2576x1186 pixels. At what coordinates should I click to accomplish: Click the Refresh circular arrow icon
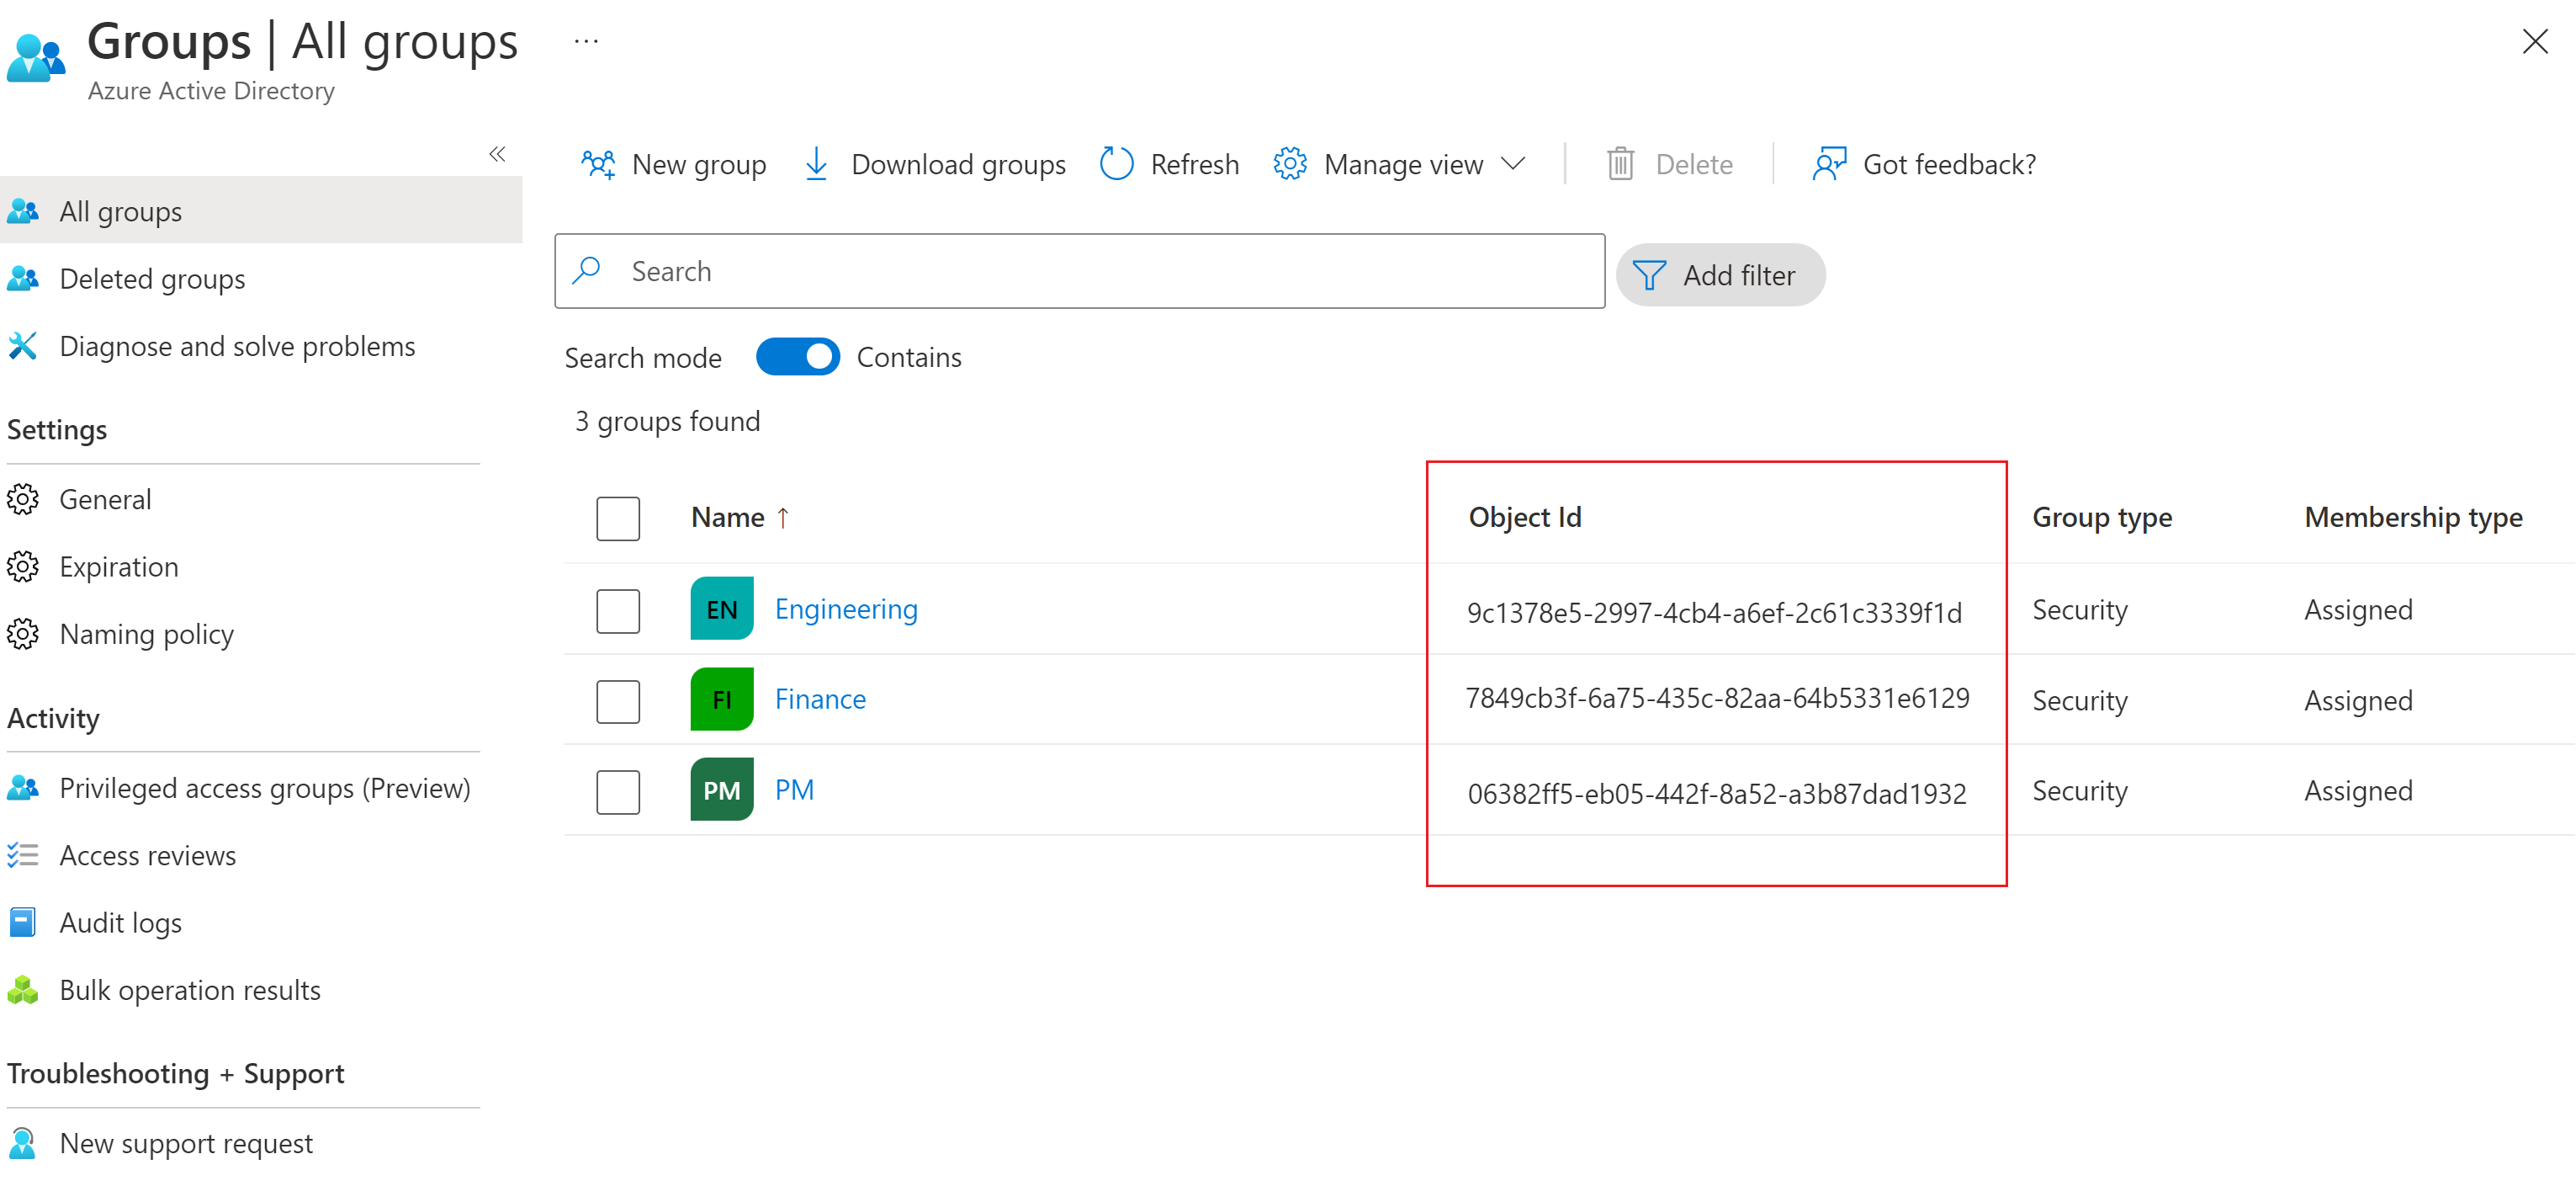(1116, 164)
